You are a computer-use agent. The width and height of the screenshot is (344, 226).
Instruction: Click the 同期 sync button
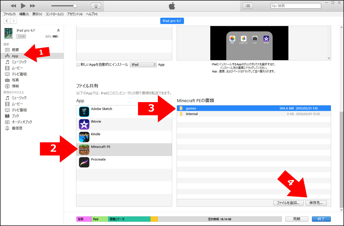[x=297, y=219]
